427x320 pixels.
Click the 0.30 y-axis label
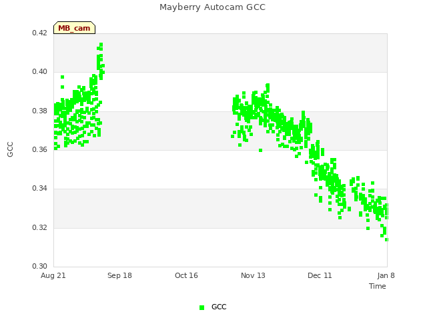39,266
